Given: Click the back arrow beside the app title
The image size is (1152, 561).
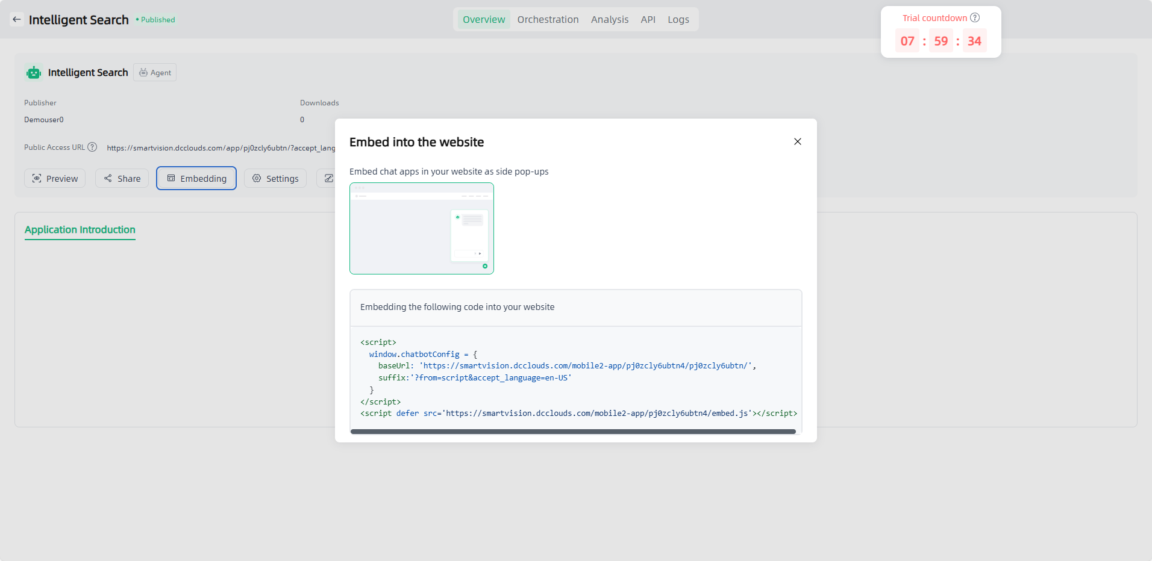Looking at the screenshot, I should [17, 19].
